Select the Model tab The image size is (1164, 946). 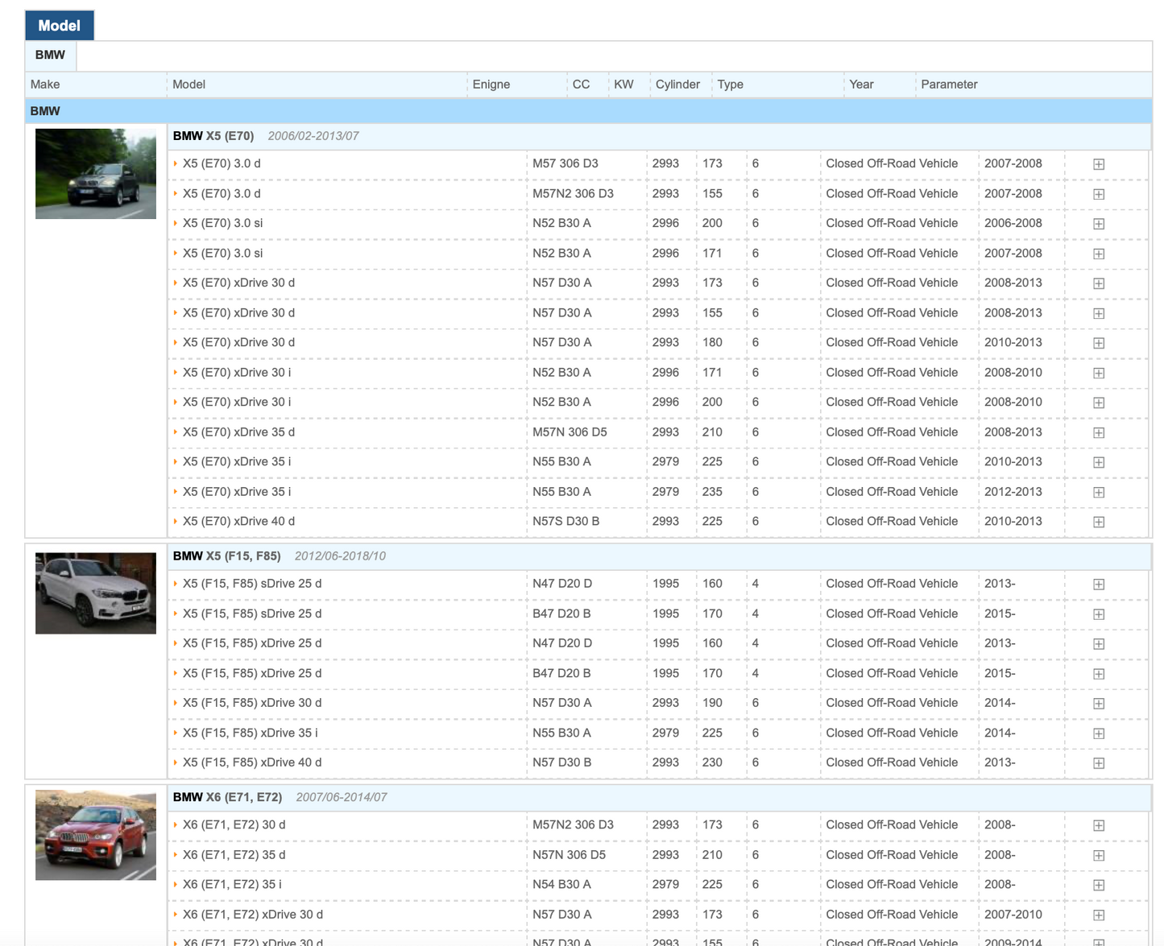[60, 26]
